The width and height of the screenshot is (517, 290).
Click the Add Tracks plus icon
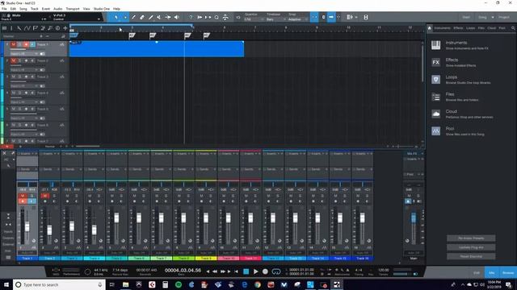[x=65, y=28]
